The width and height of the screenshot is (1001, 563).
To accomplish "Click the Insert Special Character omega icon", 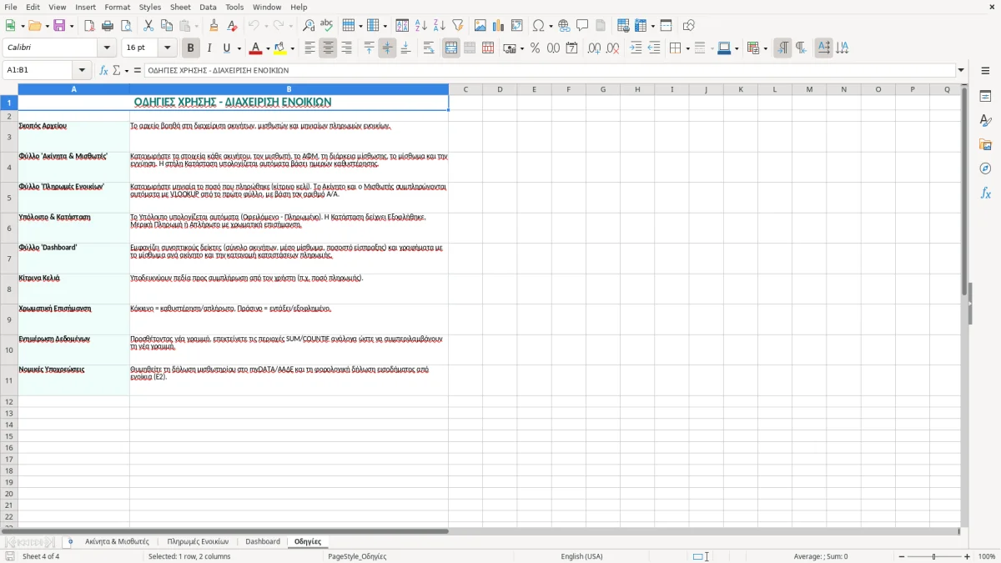I will click(x=538, y=26).
